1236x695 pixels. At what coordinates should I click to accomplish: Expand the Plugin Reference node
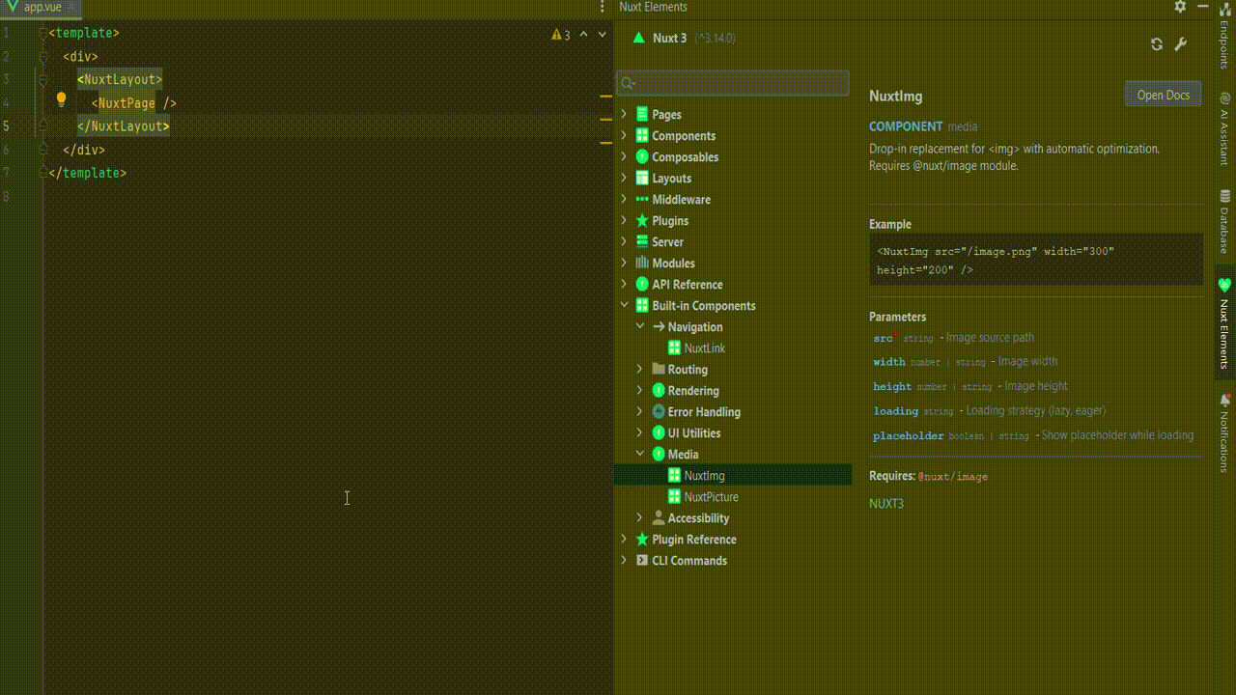click(x=624, y=539)
